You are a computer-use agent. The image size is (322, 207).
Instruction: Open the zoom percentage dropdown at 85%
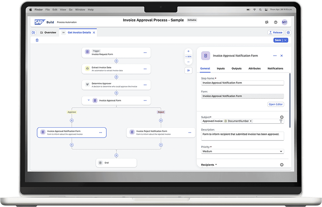click(x=189, y=56)
